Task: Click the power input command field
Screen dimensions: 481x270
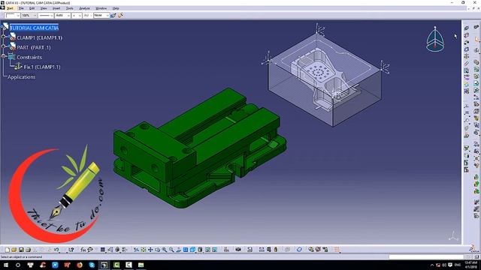Action: point(426,257)
